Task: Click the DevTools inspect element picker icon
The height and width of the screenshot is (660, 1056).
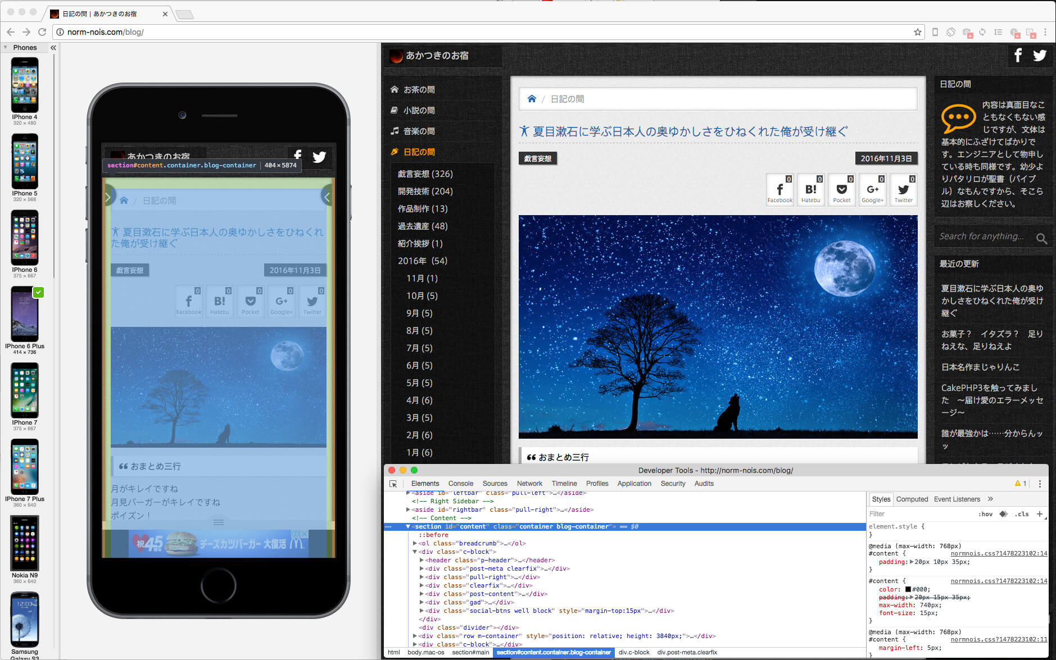Action: [x=393, y=484]
